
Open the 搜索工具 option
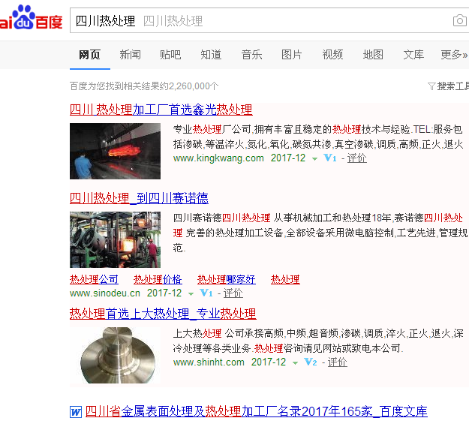(x=452, y=86)
